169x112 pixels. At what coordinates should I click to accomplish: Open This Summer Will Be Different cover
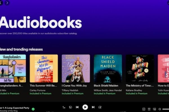(44, 69)
